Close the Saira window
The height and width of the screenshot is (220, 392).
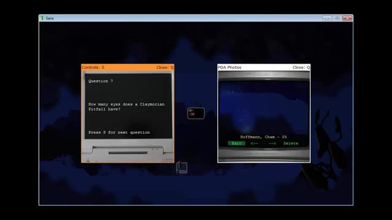[347, 18]
